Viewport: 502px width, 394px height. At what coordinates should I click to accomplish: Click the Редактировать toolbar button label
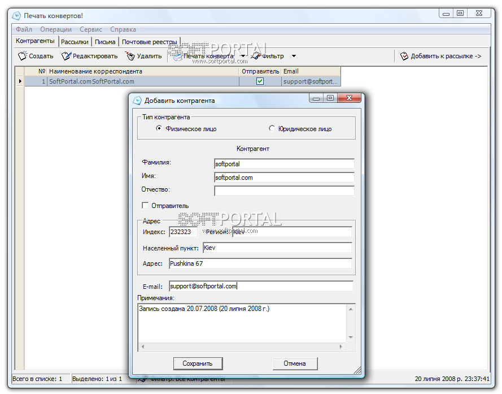click(x=95, y=56)
